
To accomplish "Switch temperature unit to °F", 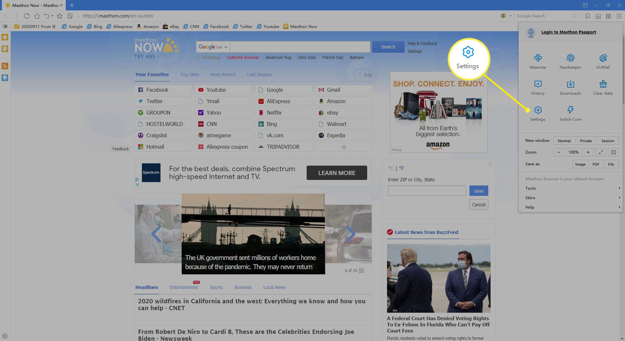I will (402, 168).
